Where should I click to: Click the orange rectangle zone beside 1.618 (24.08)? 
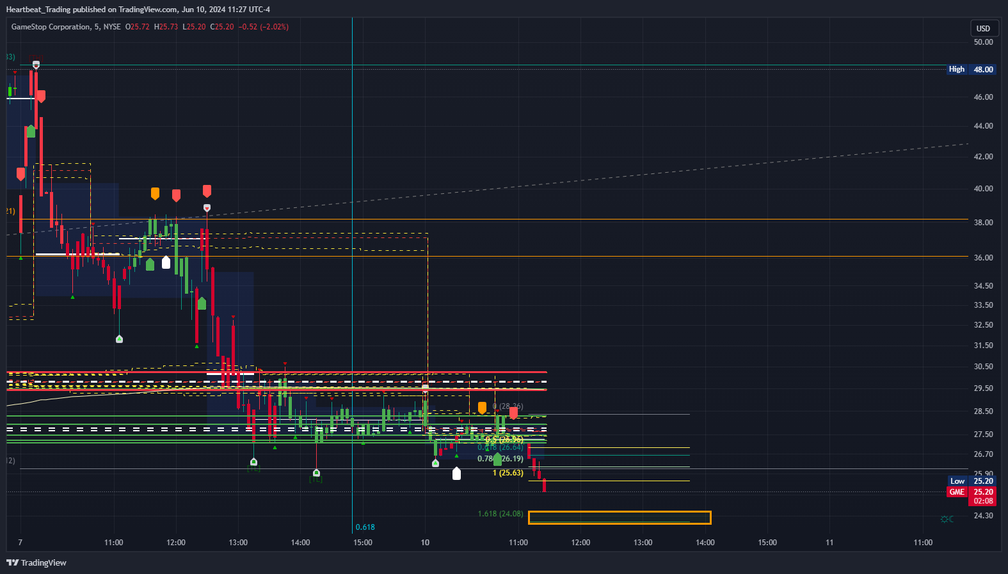pyautogui.click(x=620, y=517)
